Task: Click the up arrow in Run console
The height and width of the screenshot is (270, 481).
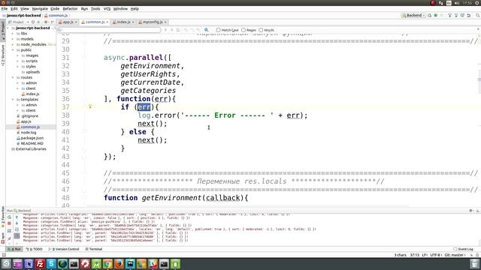Action: (17, 217)
